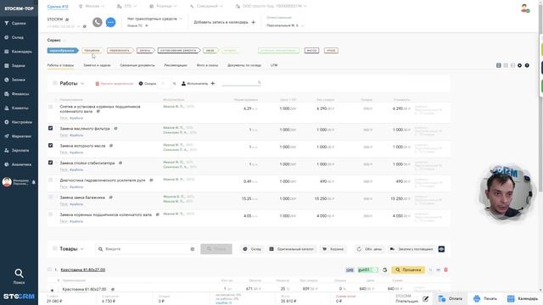Image resolution: width=543 pixels, height=305 pixels.
Task: Open Сделки in the left sidebar
Action: click(x=15, y=23)
